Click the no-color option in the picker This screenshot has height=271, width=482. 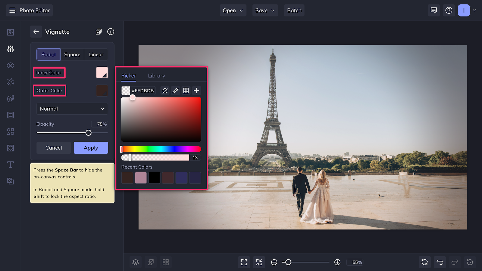click(x=165, y=90)
